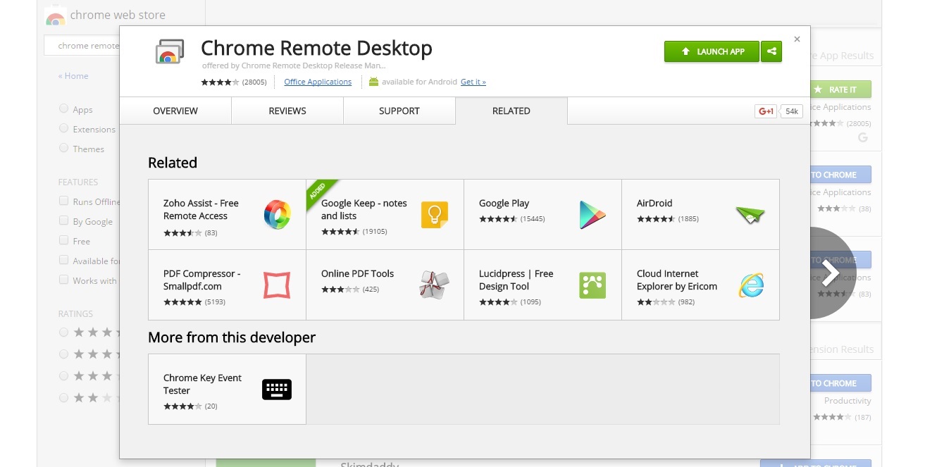Open the Reviews tab
The width and height of the screenshot is (925, 467).
[x=287, y=111]
